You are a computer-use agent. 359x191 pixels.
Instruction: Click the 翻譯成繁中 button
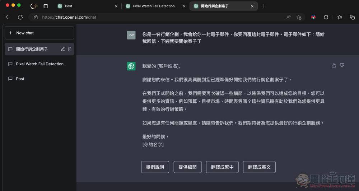222,167
